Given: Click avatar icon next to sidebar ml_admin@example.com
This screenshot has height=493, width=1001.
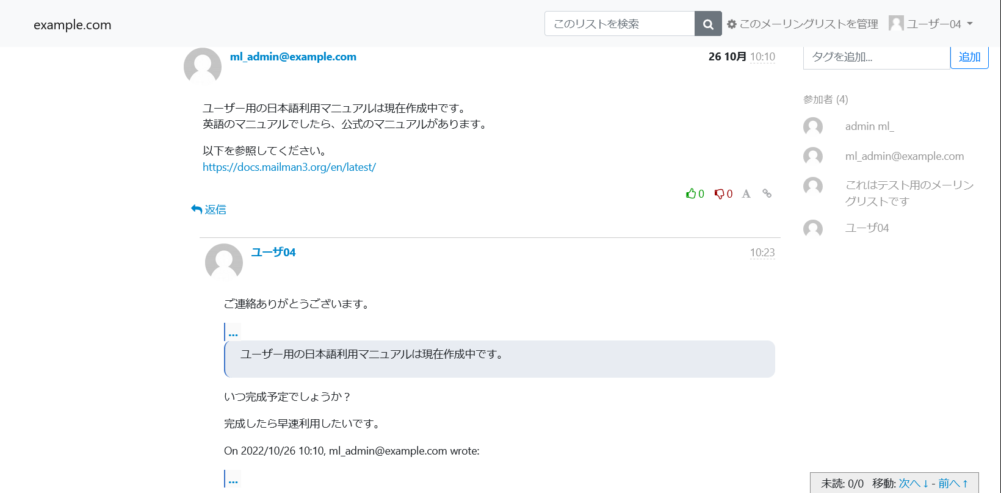Looking at the screenshot, I should tap(813, 156).
